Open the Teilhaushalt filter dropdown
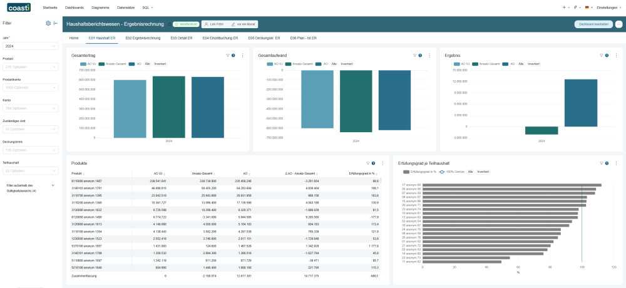Screen dimensions: 626x288 point(30,170)
